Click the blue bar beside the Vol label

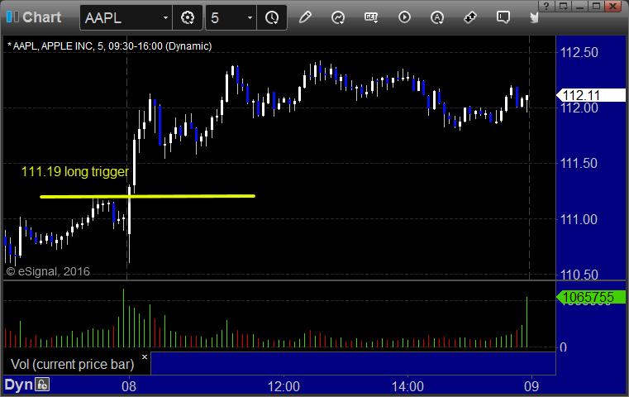(x=354, y=363)
